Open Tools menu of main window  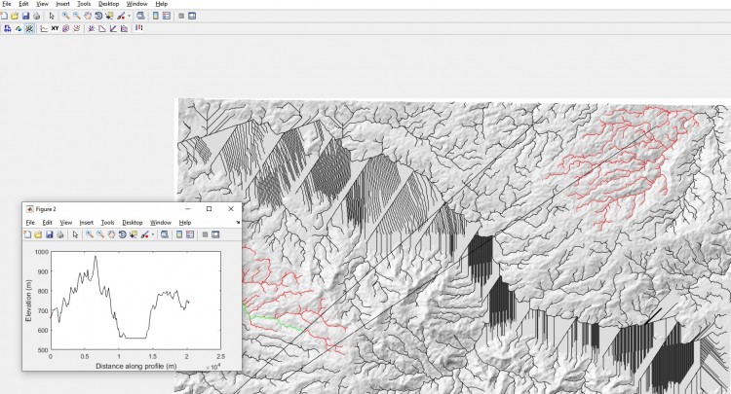(x=84, y=4)
